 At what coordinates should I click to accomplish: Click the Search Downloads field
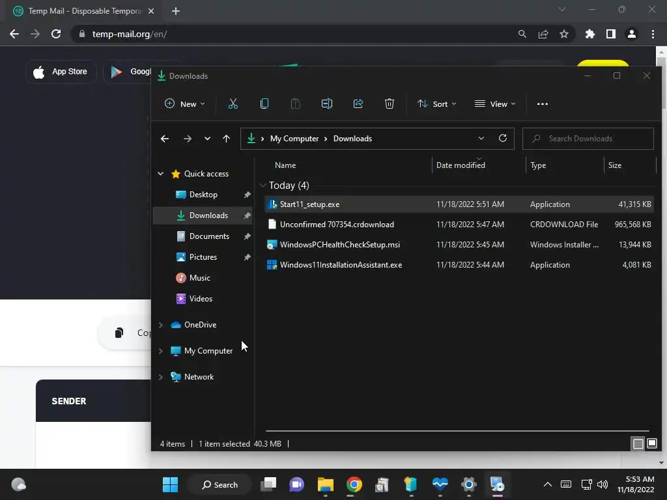pyautogui.click(x=588, y=139)
